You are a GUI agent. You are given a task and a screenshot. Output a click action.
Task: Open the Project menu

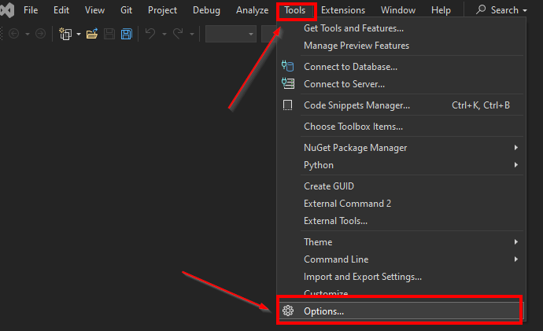coord(162,10)
